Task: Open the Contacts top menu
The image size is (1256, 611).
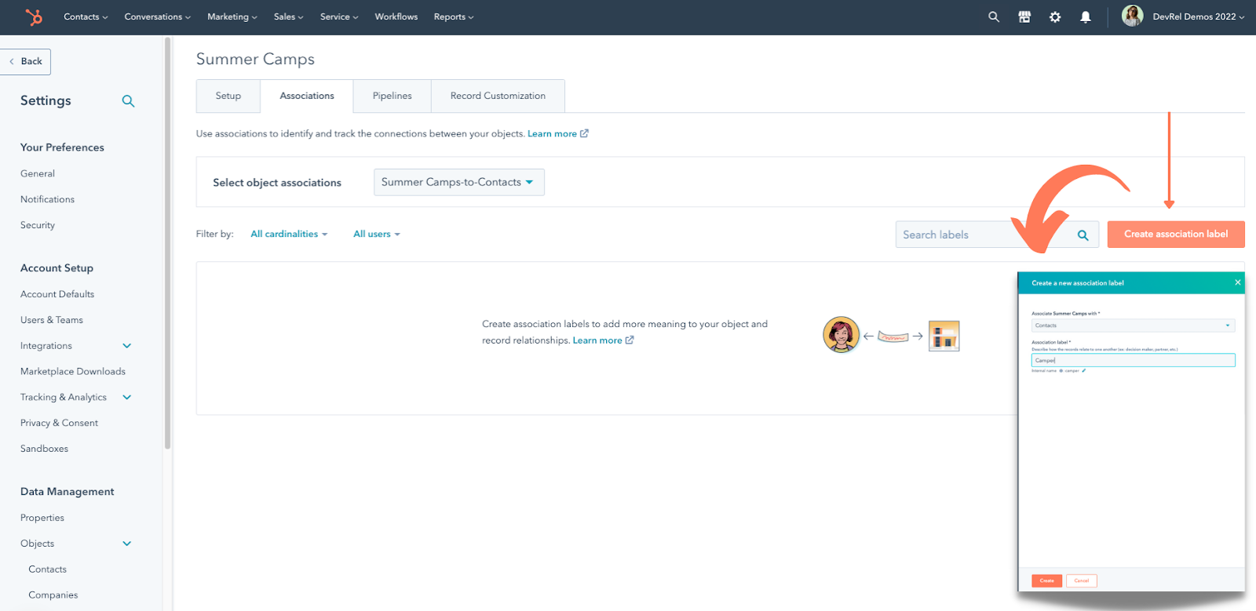Action: [x=86, y=16]
